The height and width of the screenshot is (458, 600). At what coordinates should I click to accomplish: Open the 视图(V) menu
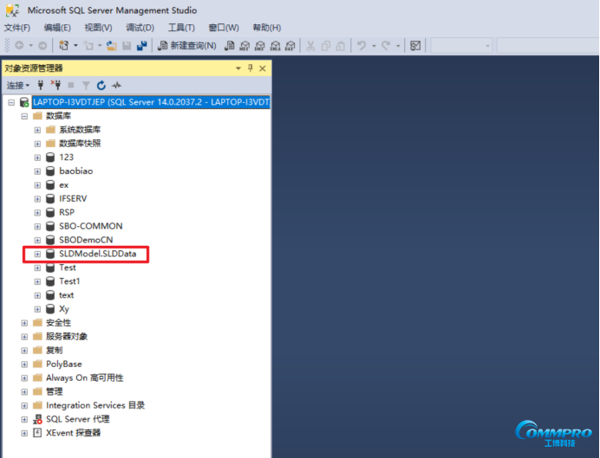coord(98,28)
